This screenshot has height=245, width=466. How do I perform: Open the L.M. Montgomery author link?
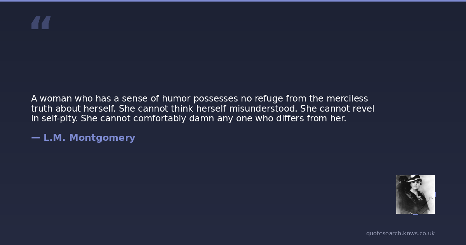(89, 138)
